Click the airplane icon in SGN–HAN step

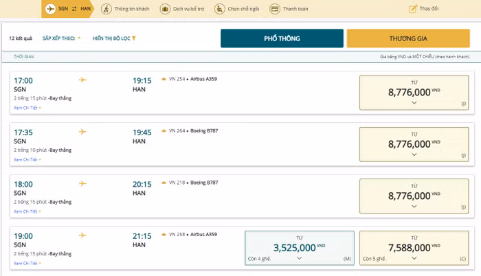pyautogui.click(x=51, y=9)
